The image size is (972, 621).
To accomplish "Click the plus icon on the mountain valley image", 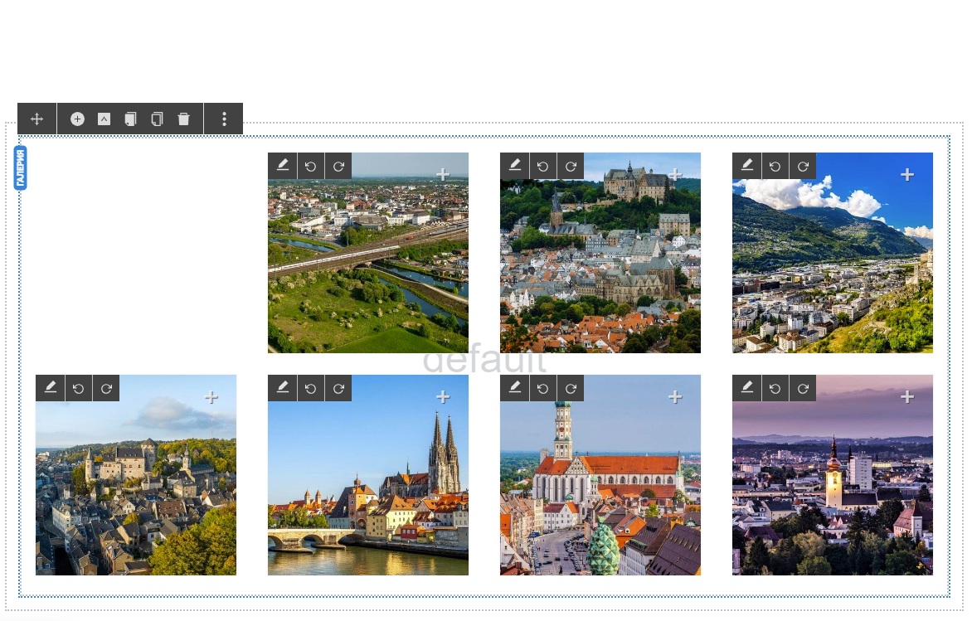I will point(907,174).
